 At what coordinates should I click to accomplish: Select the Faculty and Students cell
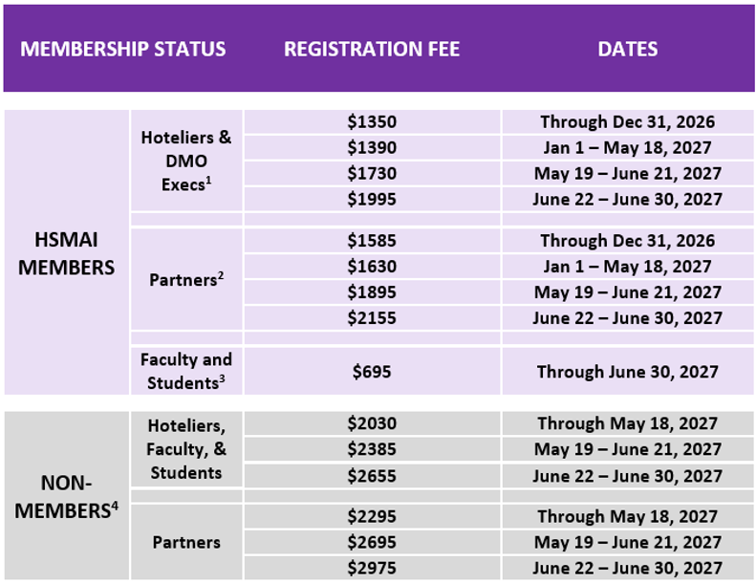pyautogui.click(x=186, y=371)
